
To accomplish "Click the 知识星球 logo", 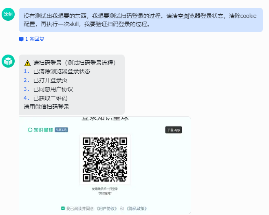I will (40, 130).
